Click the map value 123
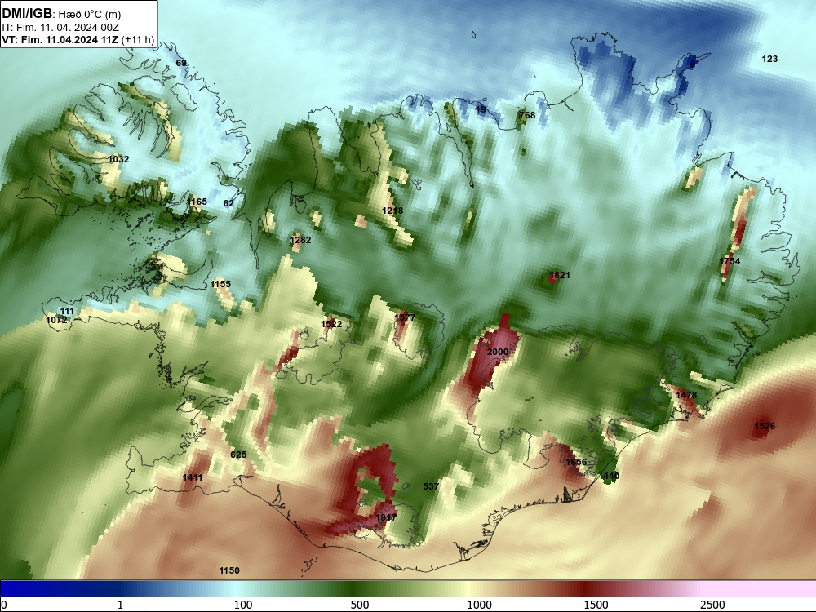The image size is (816, 612). point(769,59)
